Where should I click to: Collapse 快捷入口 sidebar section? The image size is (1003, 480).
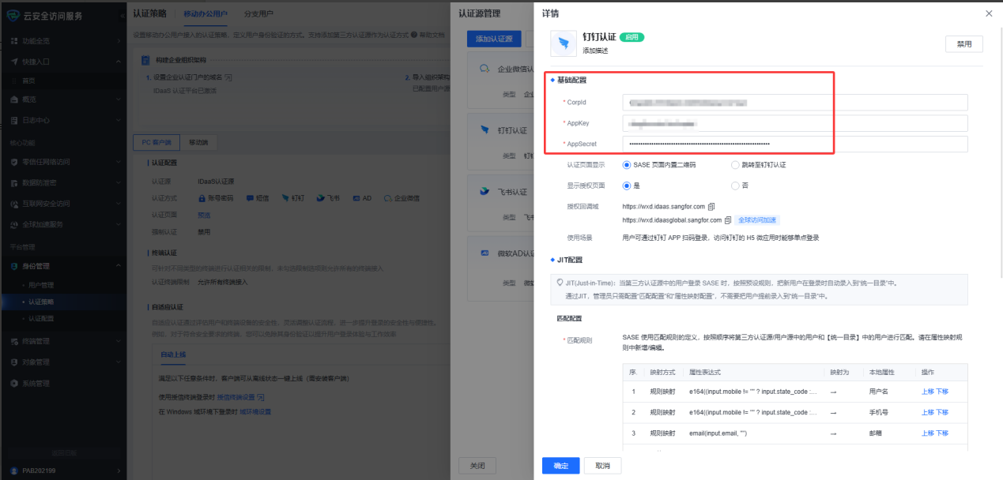63,61
